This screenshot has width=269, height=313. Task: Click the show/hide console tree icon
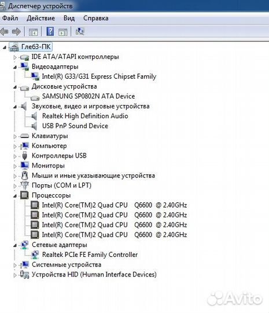(33, 32)
